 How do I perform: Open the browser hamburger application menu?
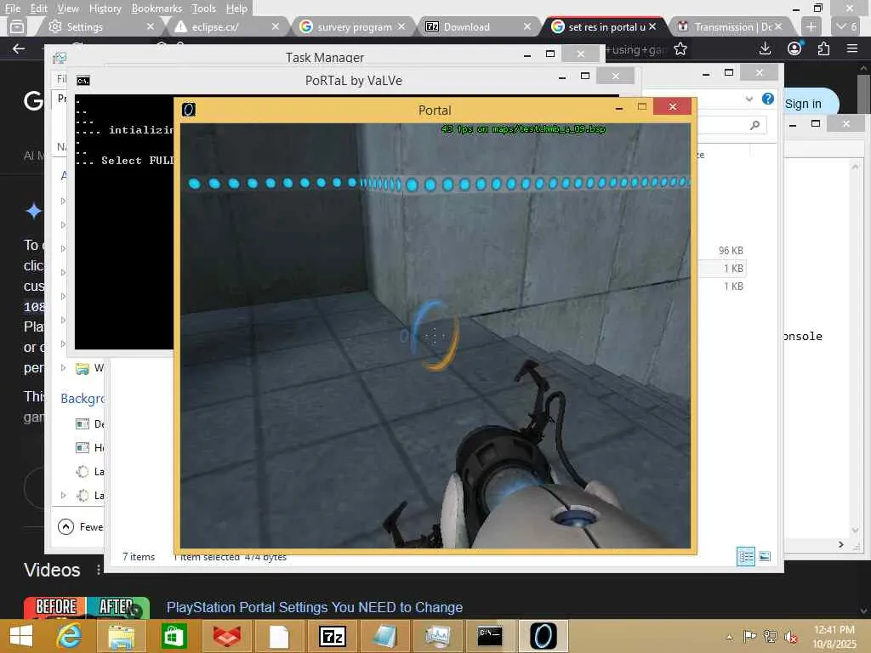tap(852, 48)
